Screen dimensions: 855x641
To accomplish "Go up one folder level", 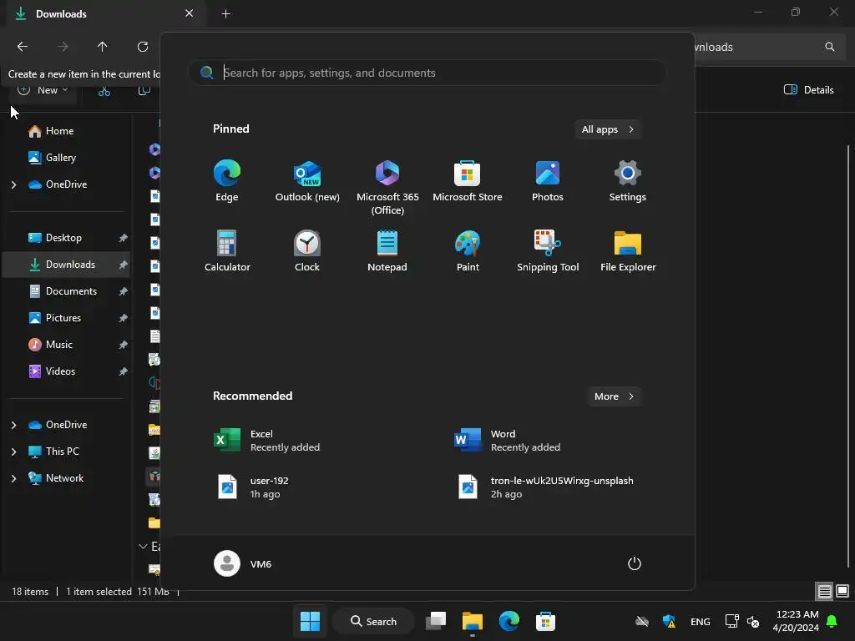I will pos(103,47).
